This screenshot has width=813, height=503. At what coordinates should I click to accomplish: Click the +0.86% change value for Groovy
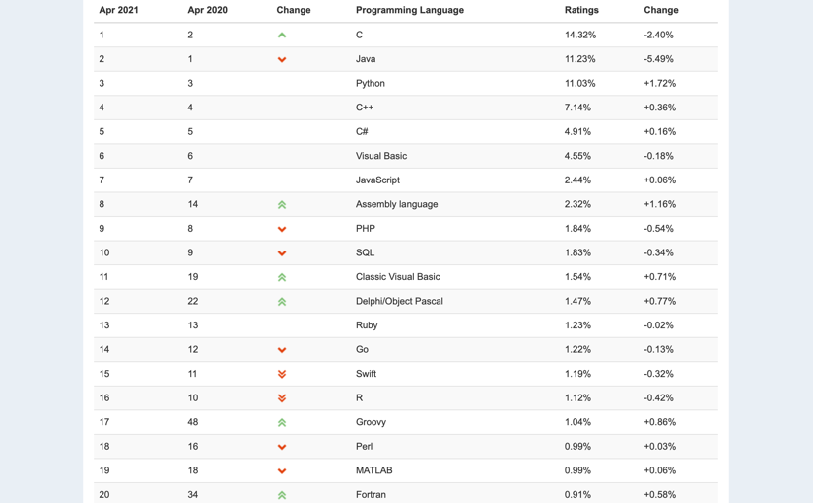point(660,422)
